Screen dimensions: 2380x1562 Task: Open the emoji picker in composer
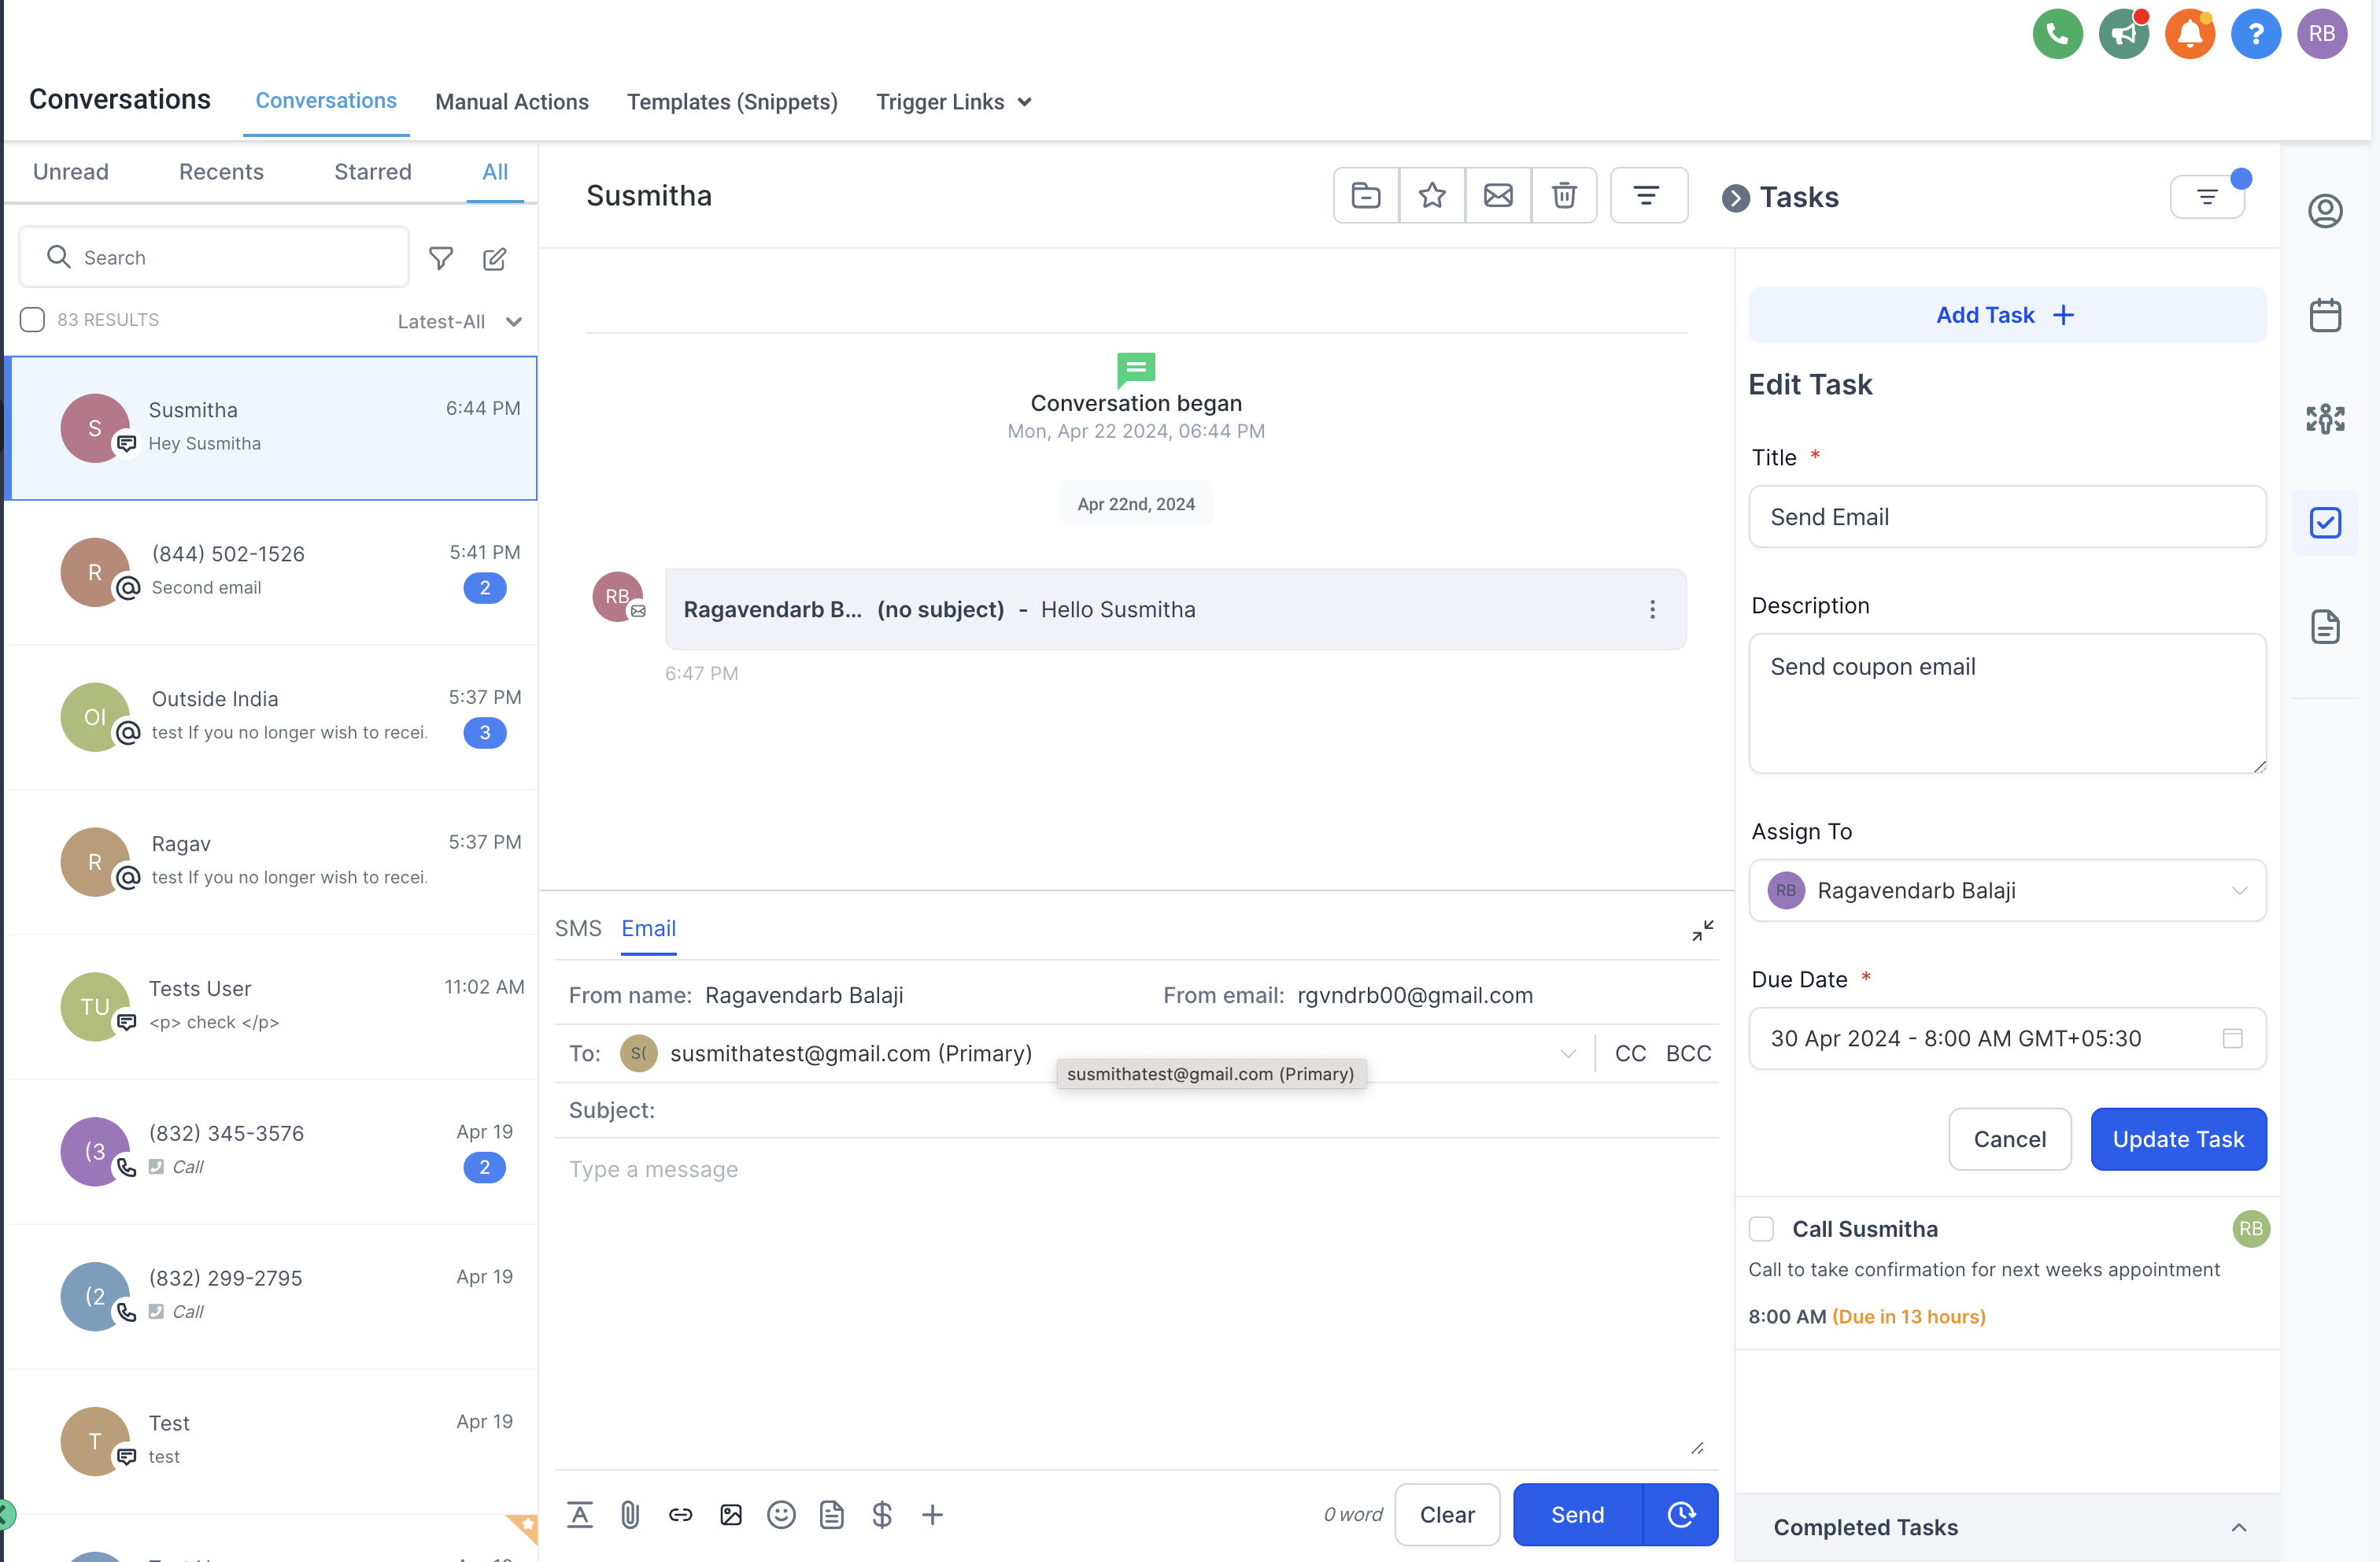(x=781, y=1514)
